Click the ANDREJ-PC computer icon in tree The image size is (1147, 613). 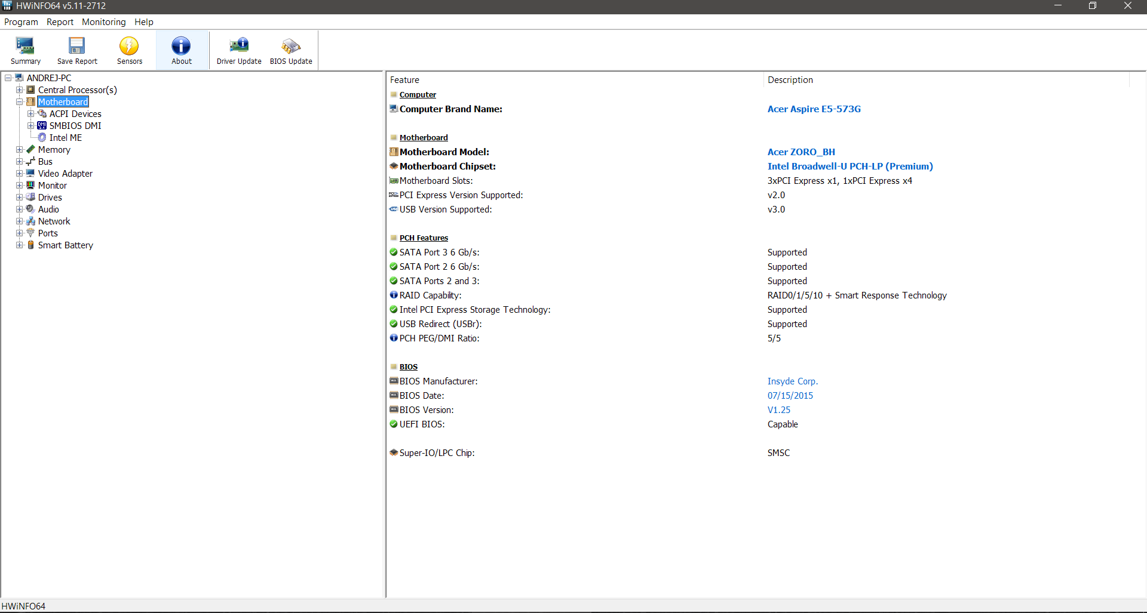point(19,78)
